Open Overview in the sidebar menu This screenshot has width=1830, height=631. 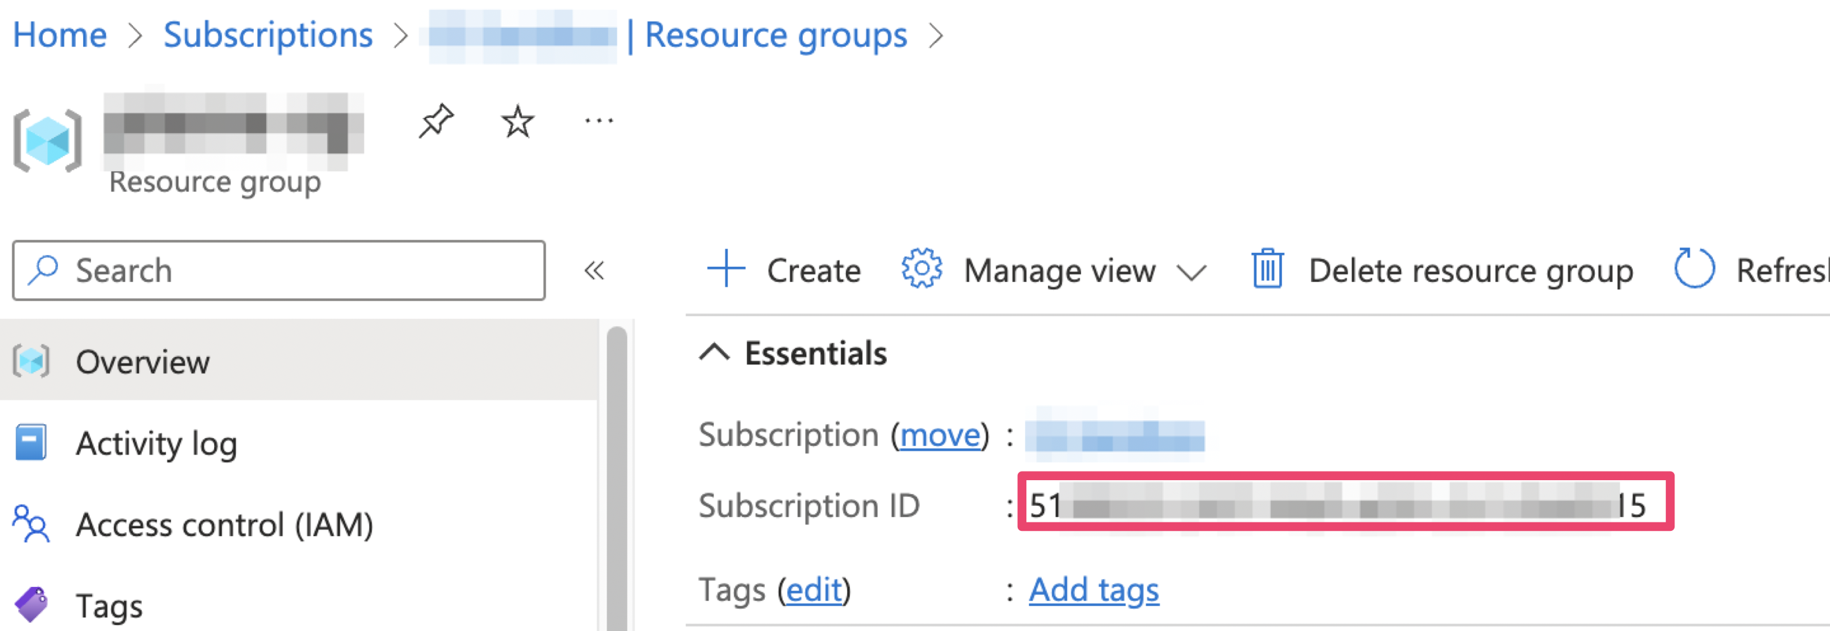click(x=142, y=362)
